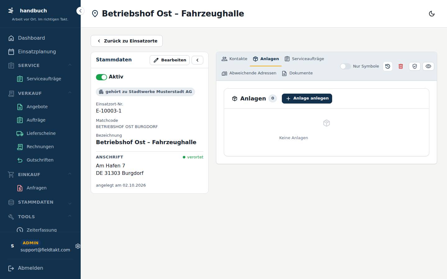Screen dimensions: 447x279
Task: Open the Dokumente tab
Action: pyautogui.click(x=297, y=73)
